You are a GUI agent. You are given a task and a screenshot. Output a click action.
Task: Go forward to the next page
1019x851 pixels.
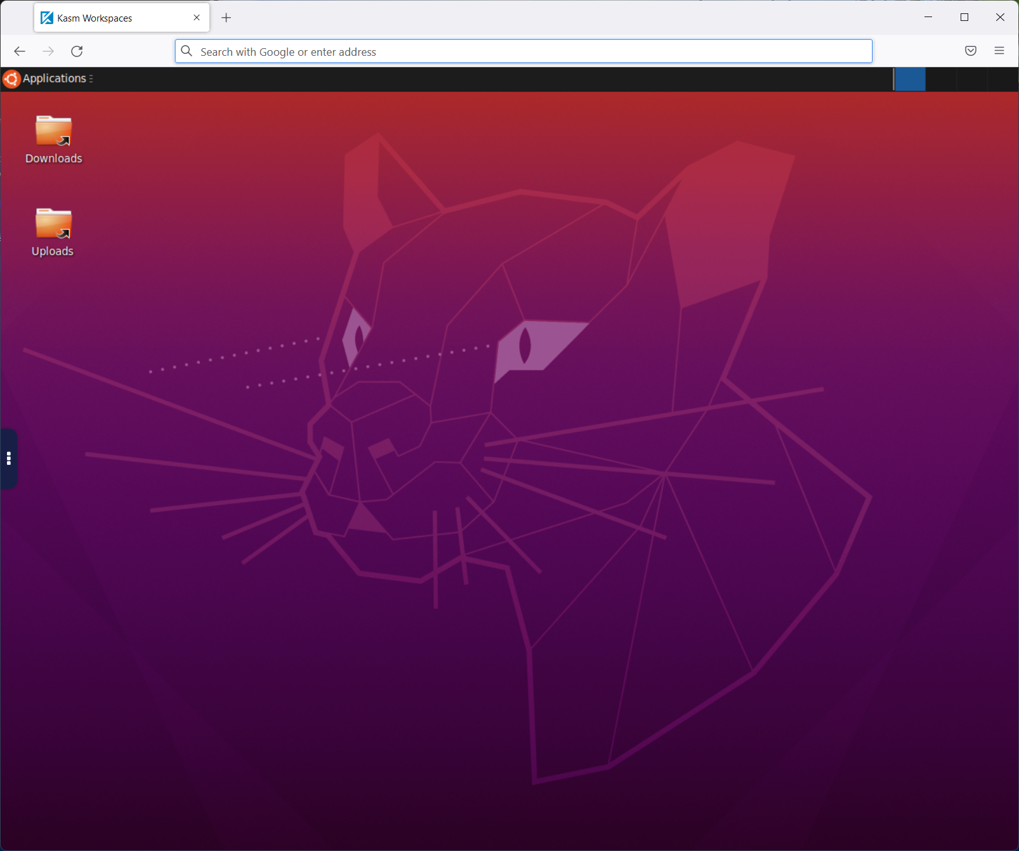click(x=48, y=51)
